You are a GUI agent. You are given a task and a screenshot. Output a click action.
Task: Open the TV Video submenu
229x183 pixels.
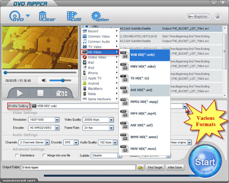100,47
